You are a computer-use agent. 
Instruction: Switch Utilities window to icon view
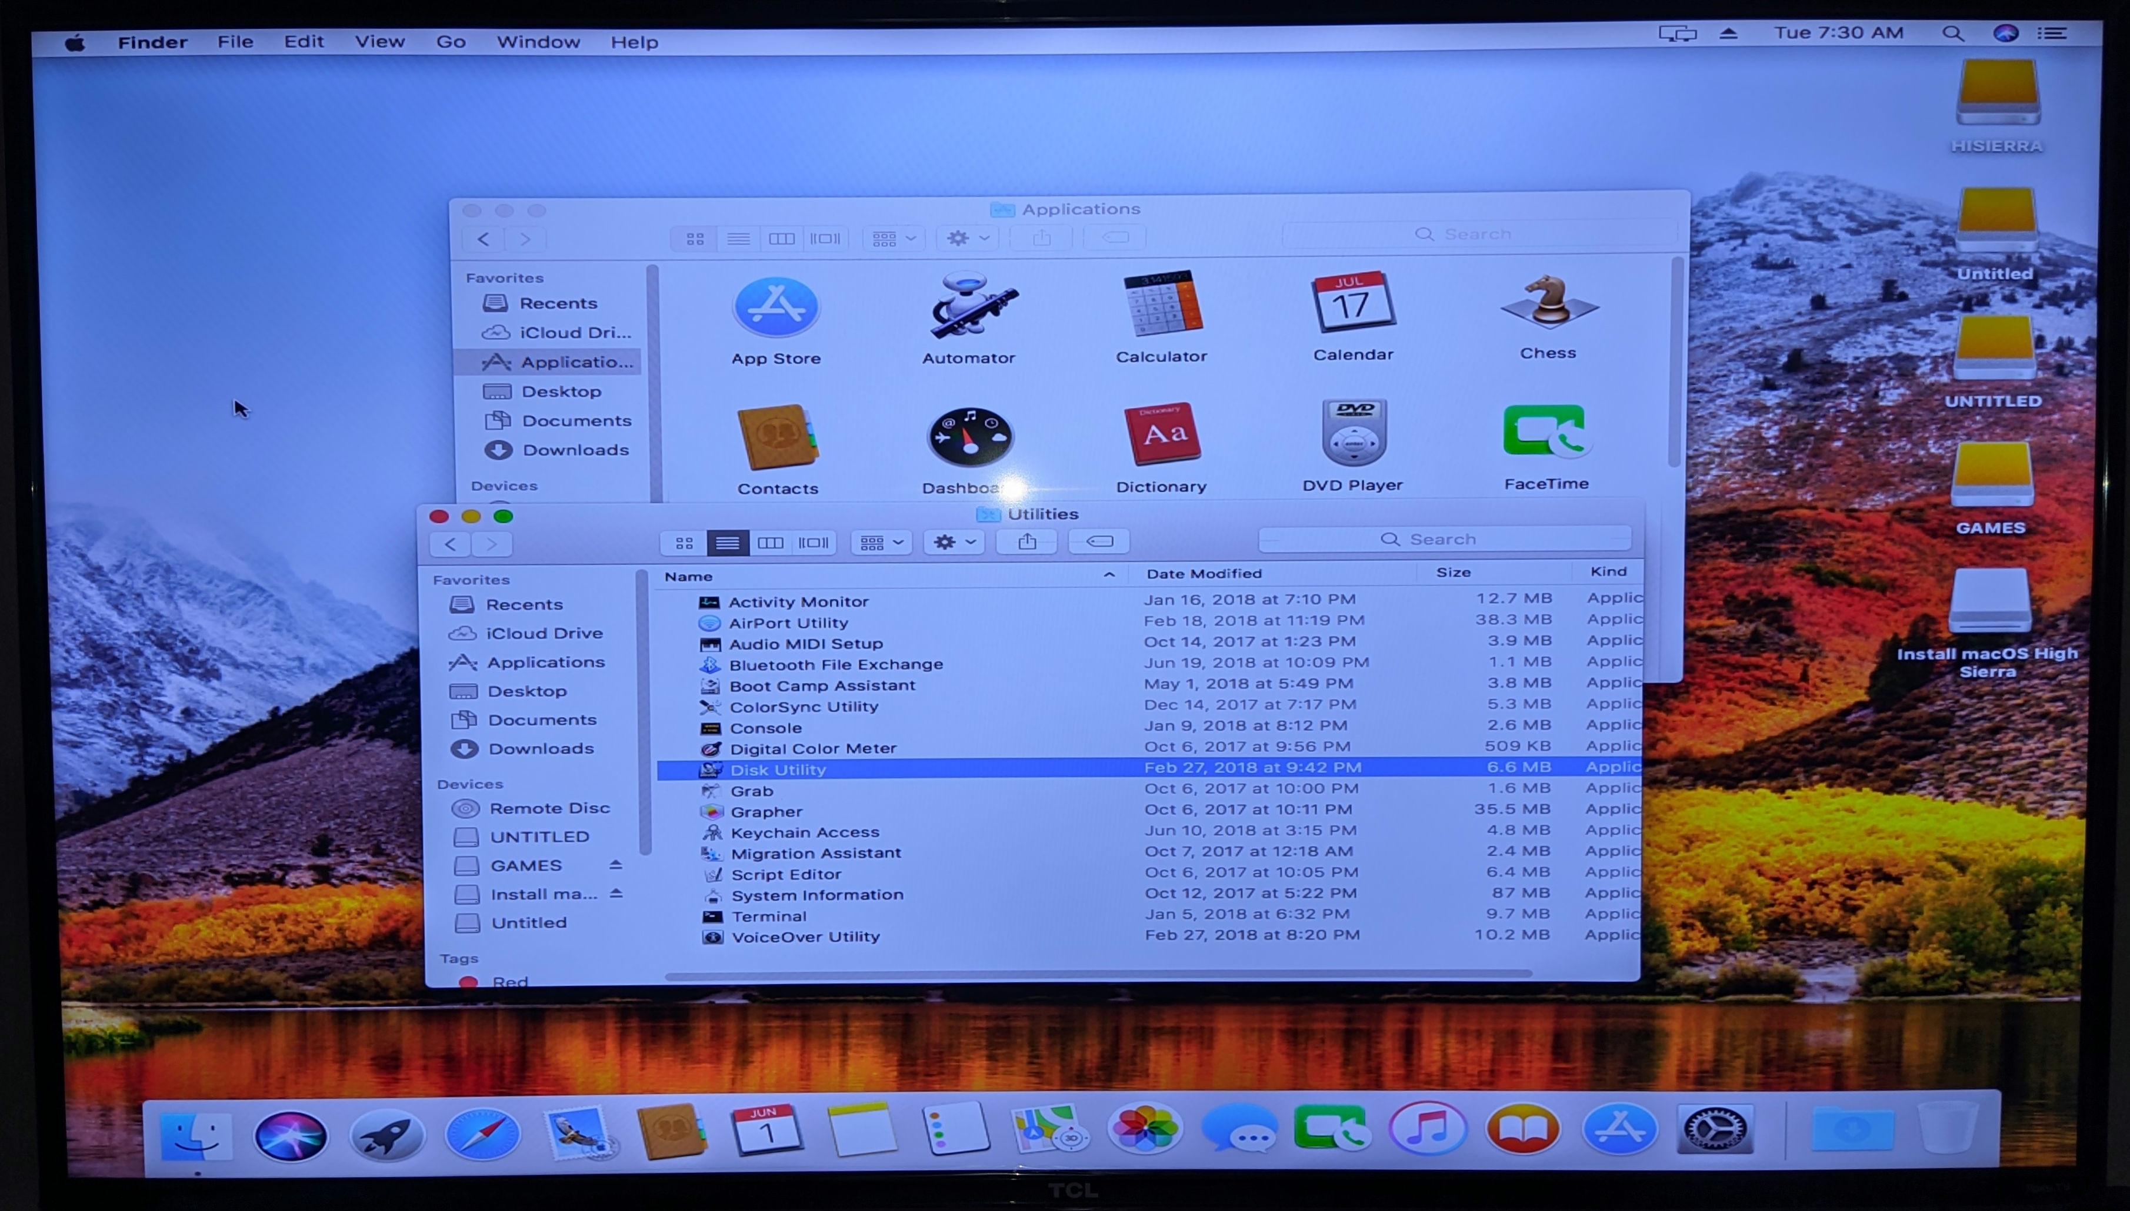[685, 543]
